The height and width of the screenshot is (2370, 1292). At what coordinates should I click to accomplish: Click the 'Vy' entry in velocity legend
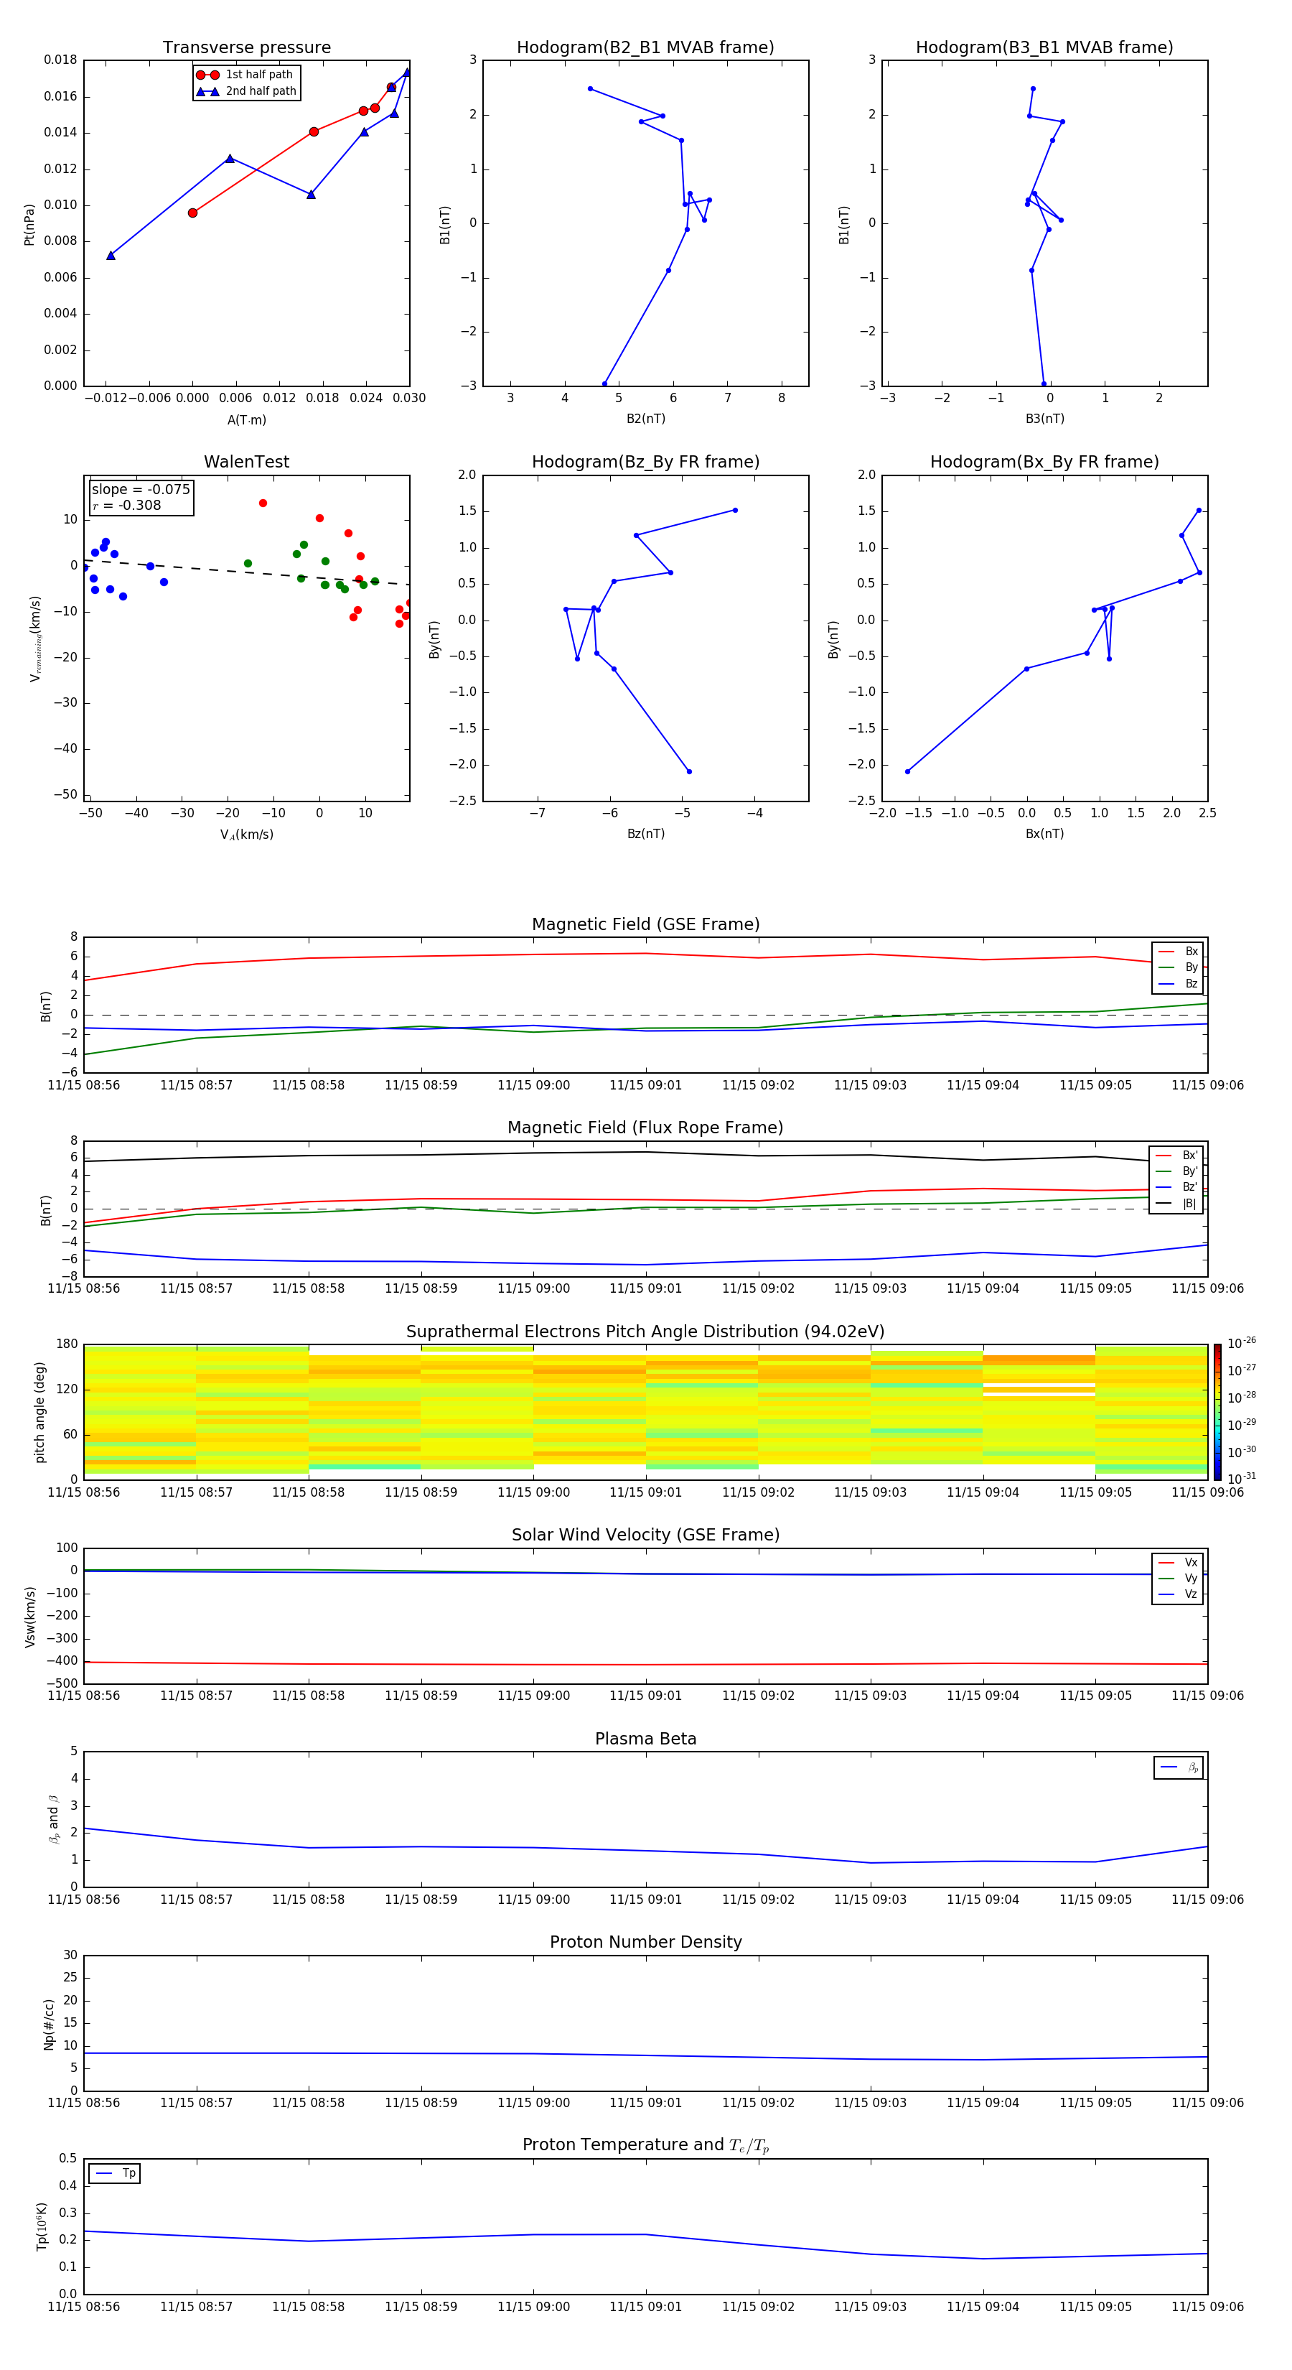click(1178, 1578)
